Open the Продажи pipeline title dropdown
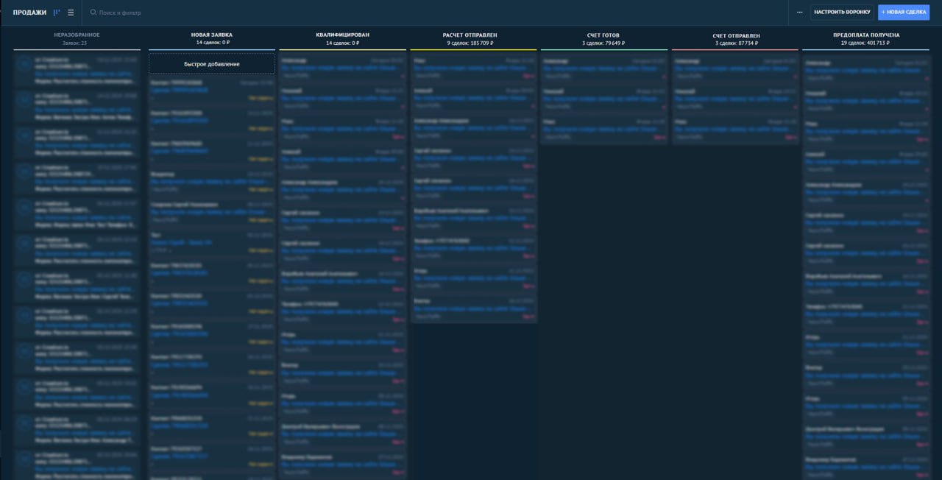The image size is (942, 480). (x=29, y=13)
